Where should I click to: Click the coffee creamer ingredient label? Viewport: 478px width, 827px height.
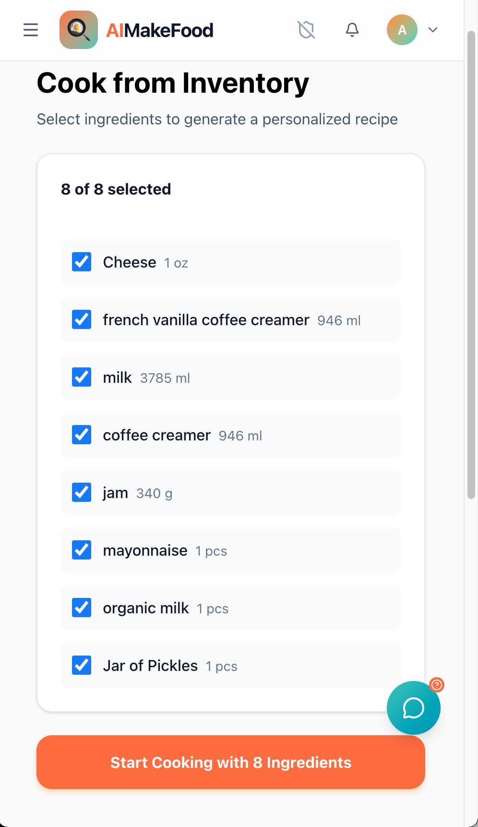pos(157,435)
